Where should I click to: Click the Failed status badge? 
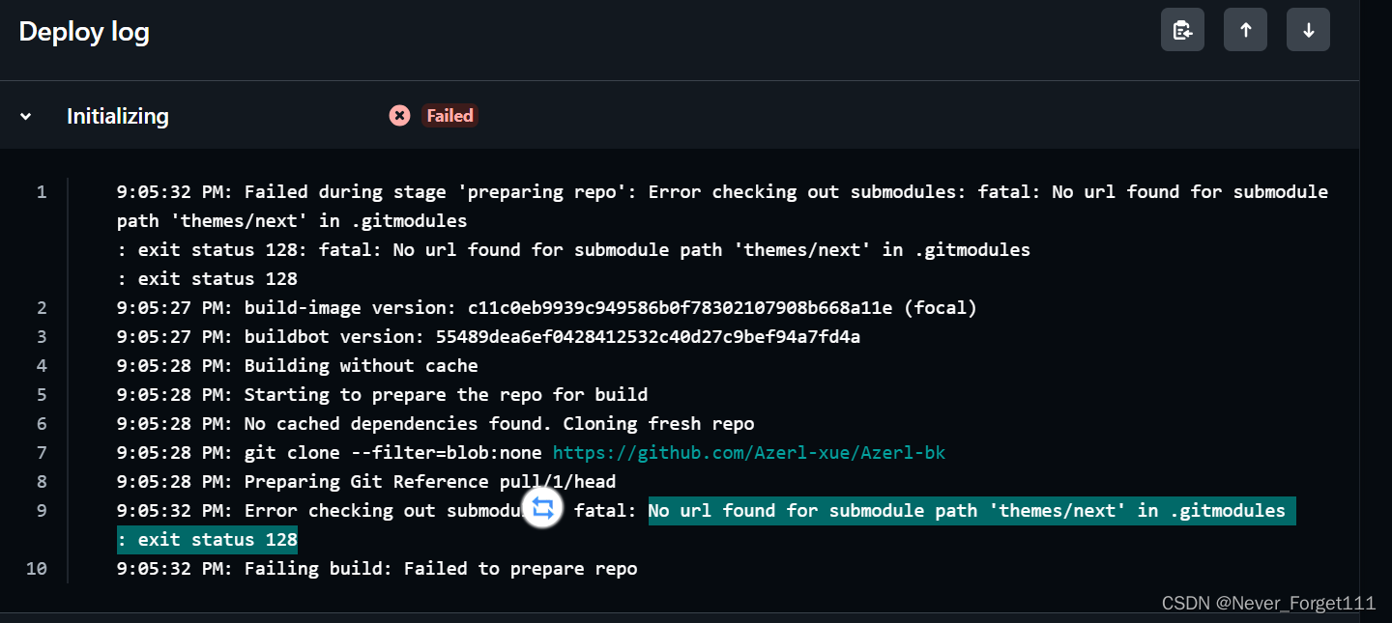coord(449,115)
